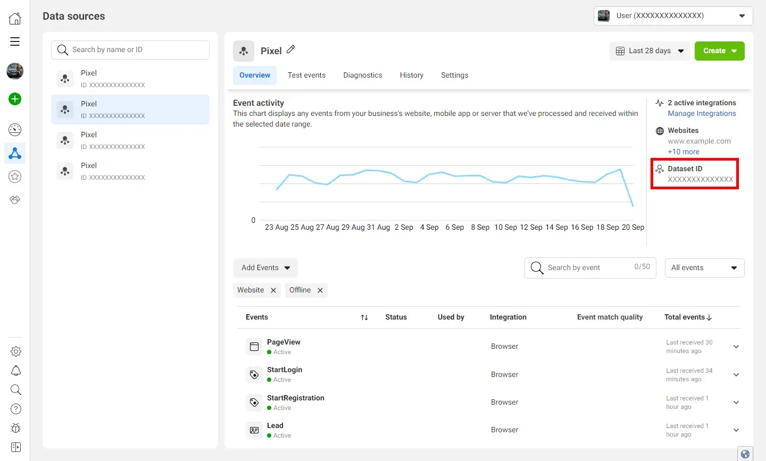
Task: Click the Dataset ID label
Action: 685,169
